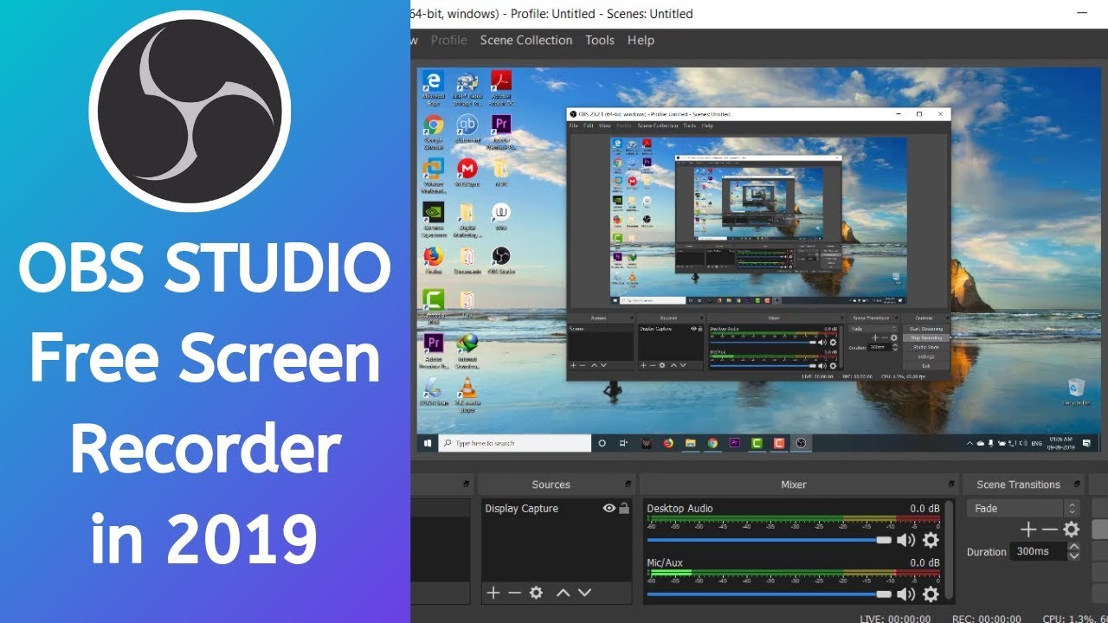Click Start Streaming in the nested OBS window

(x=926, y=329)
